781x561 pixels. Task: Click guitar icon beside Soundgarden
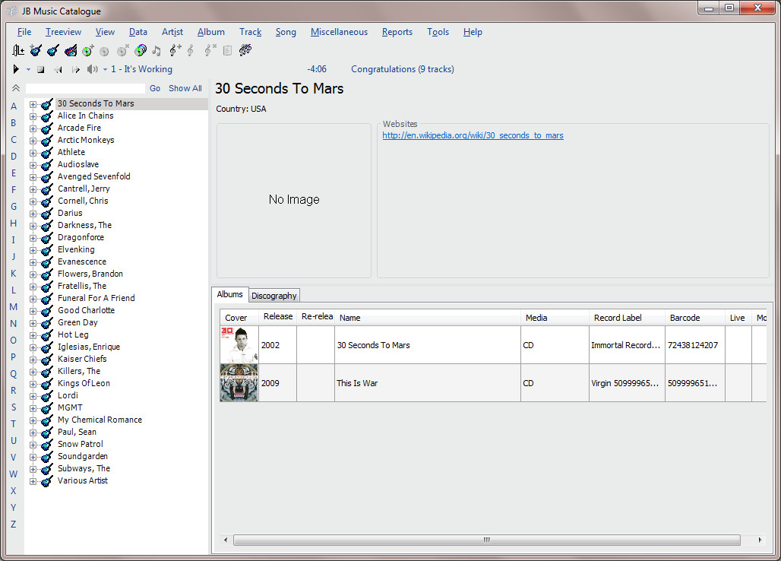pyautogui.click(x=47, y=457)
